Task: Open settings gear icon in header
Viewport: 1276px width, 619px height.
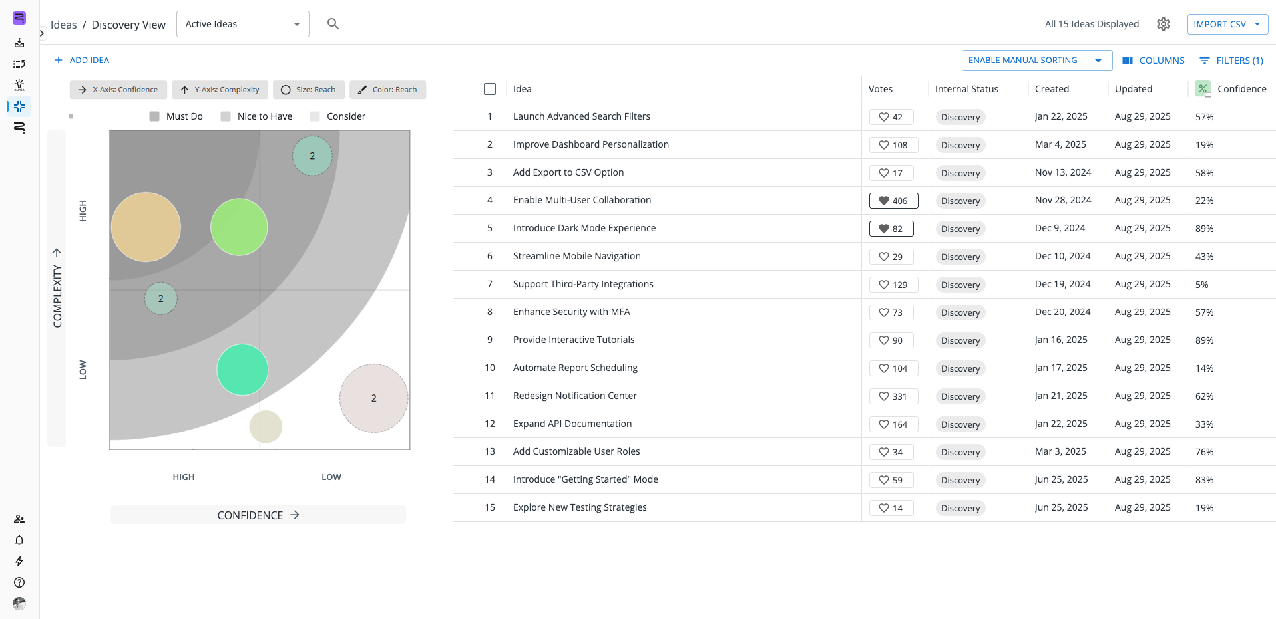Action: click(x=1163, y=24)
